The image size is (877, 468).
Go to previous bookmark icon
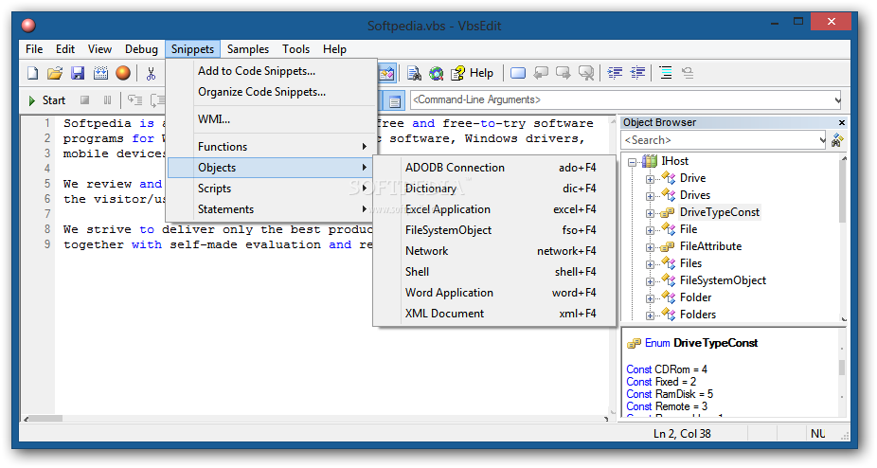[541, 73]
